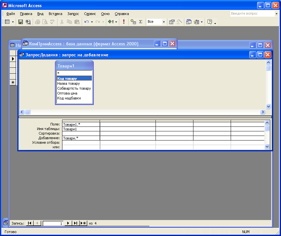281x236 pixels.
Task: Click the upper pane scroll-left arrow
Action: (22, 112)
